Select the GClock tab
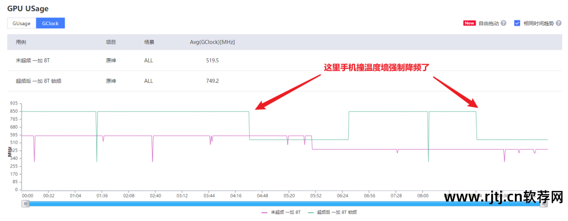 (50, 23)
